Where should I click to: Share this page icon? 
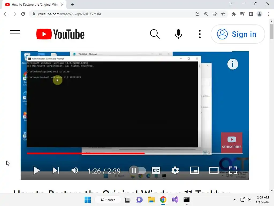pos(215,14)
